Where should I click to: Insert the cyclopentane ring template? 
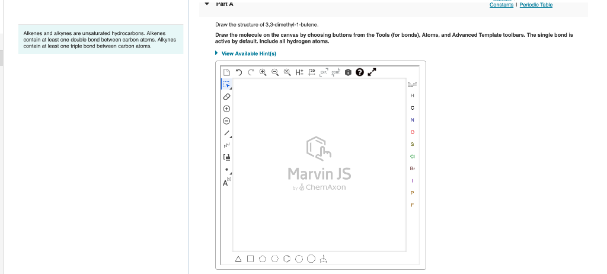(263, 259)
